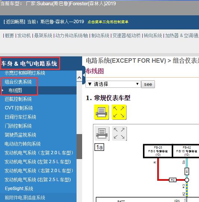Open the 悬架系统 menu

(43, 35)
